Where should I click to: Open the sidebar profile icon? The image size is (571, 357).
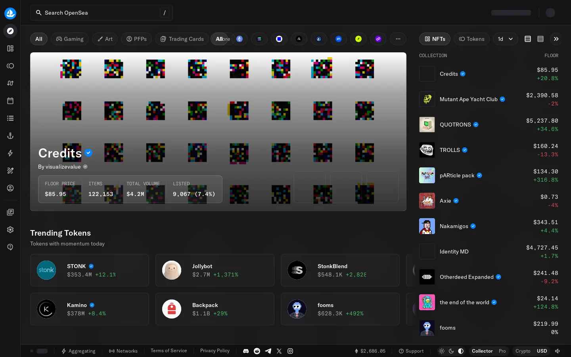pos(10,188)
